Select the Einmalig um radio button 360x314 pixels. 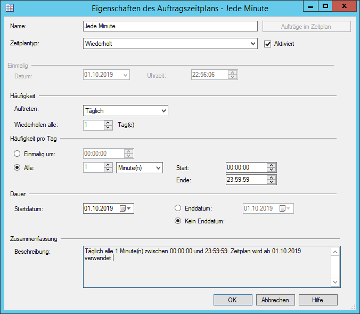17,154
